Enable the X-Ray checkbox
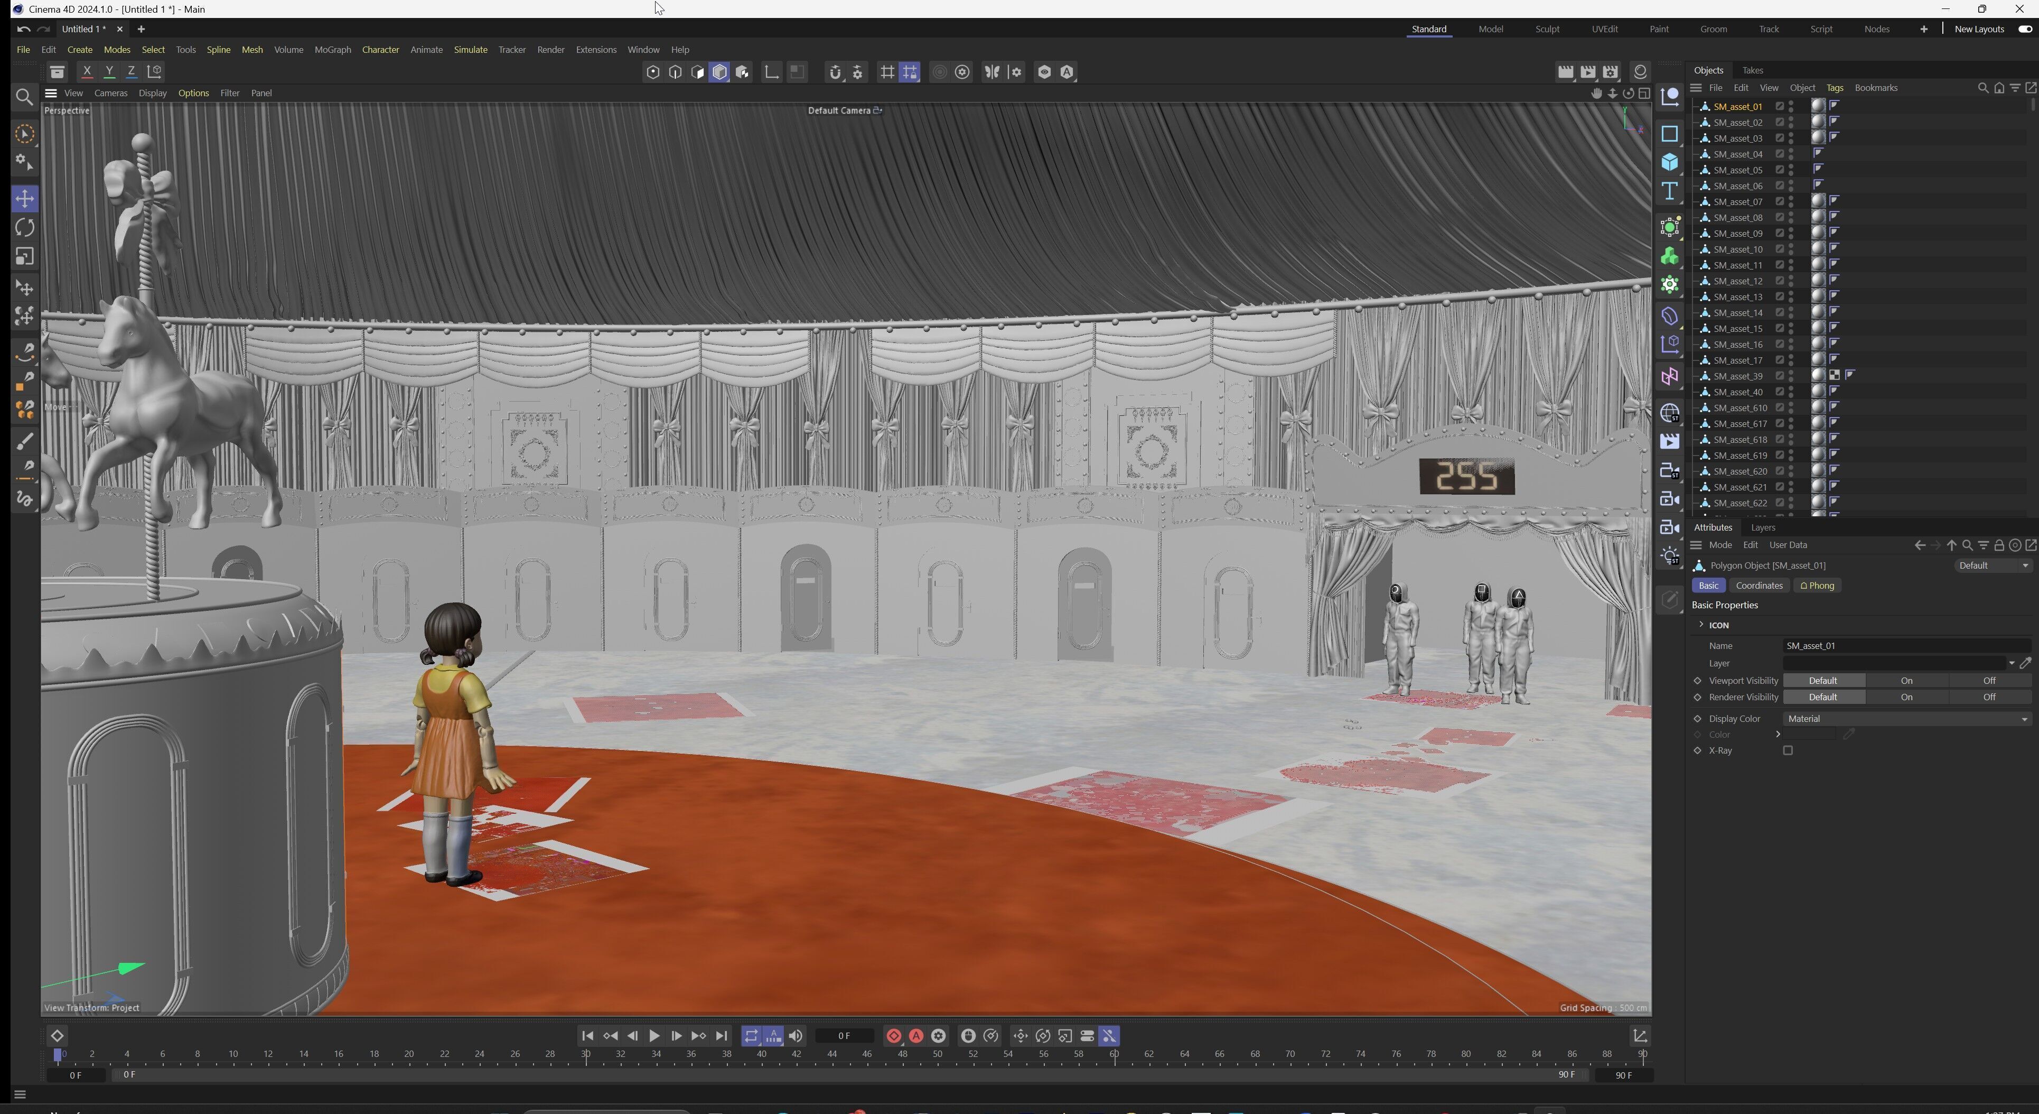 1787,750
